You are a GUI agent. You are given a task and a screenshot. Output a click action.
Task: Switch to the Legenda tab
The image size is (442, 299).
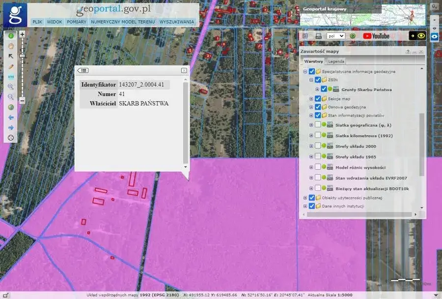point(336,61)
